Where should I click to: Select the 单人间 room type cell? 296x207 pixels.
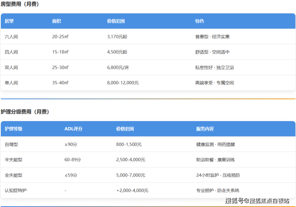tap(11, 83)
